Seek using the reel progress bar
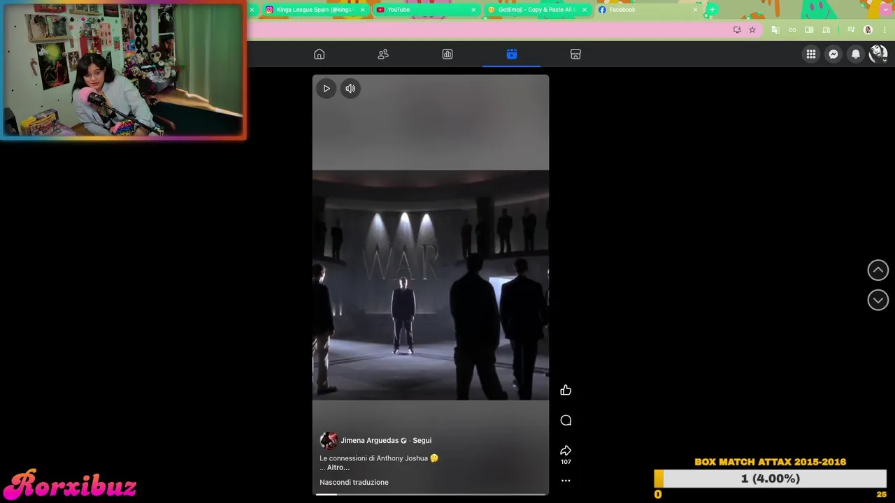This screenshot has width=895, height=503. point(431,495)
